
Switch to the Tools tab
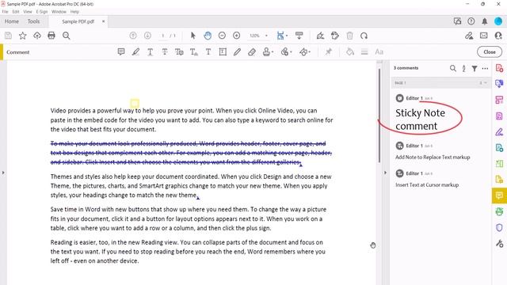33,21
